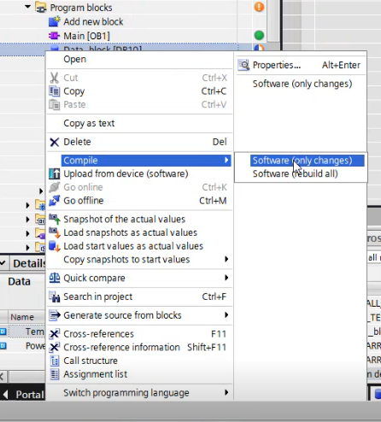Select Assignment list menu entry

(x=95, y=374)
